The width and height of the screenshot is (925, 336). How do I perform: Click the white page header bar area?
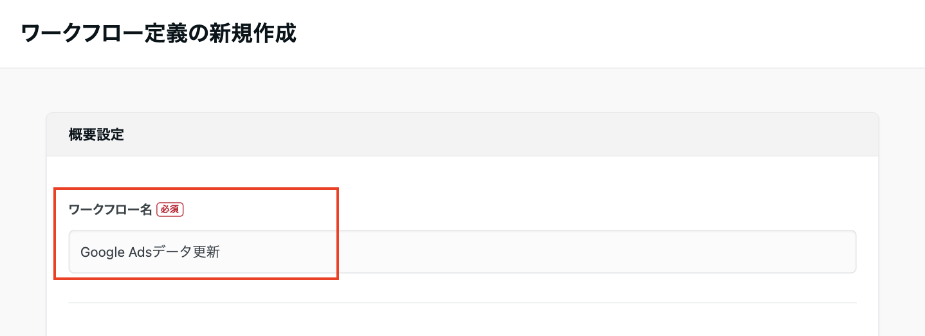point(579,33)
